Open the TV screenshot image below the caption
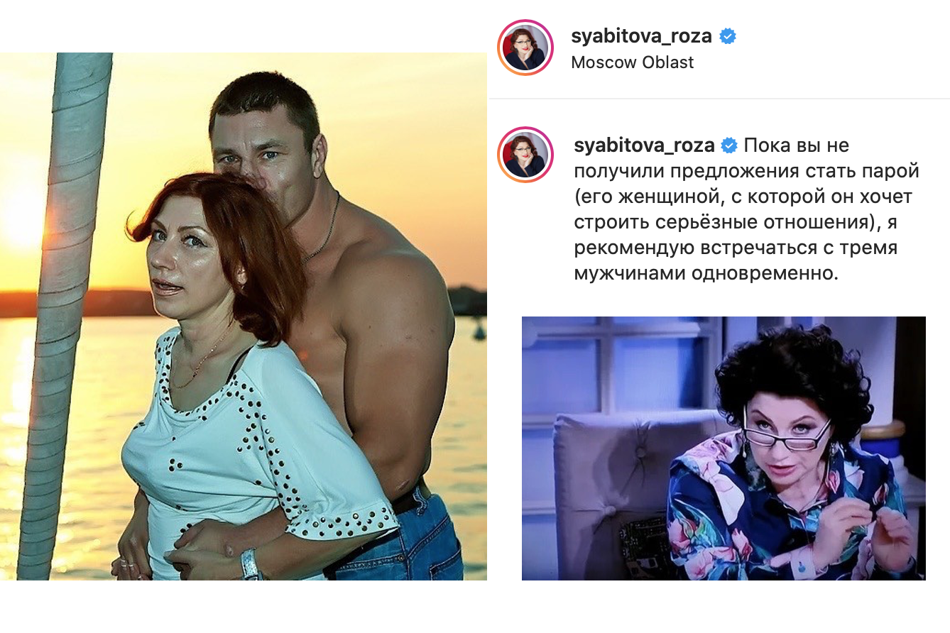Image resolution: width=950 pixels, height=633 pixels. (724, 448)
